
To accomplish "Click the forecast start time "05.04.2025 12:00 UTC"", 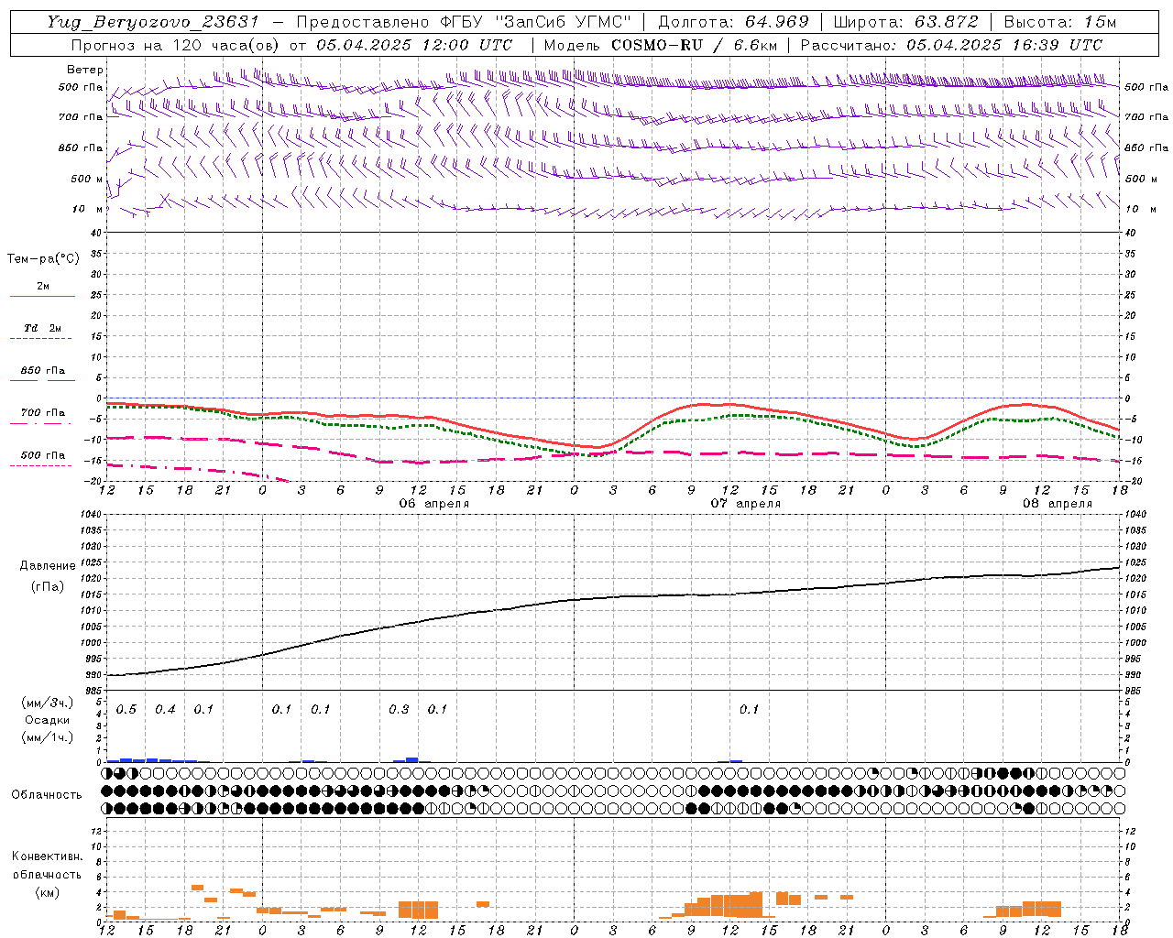I will (413, 45).
